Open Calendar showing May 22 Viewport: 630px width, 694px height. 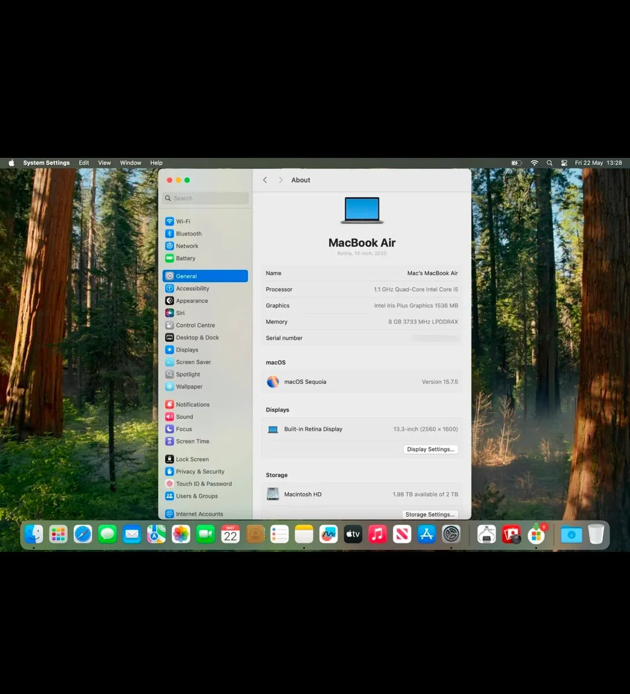coord(230,534)
